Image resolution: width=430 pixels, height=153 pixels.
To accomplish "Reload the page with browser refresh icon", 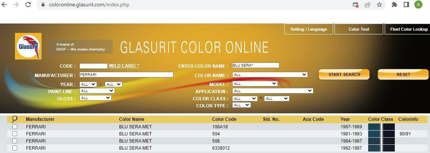I will click(x=28, y=4).
